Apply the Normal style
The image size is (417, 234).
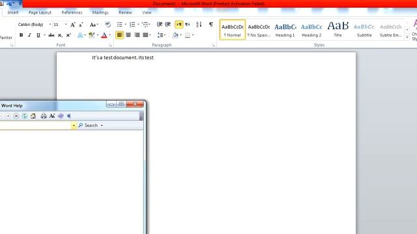click(x=233, y=30)
